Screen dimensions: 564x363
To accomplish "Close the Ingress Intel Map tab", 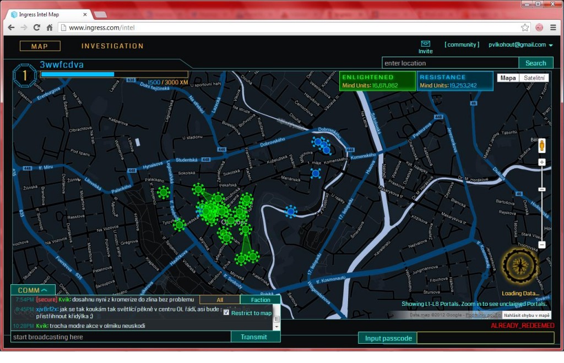I will pyautogui.click(x=85, y=15).
